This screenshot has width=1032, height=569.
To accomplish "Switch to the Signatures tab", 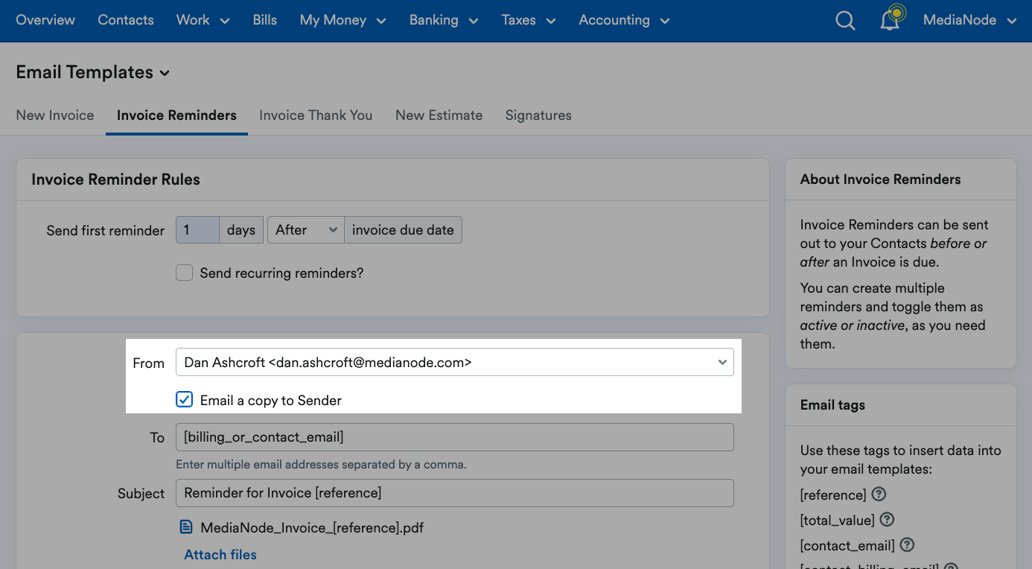I will (538, 115).
